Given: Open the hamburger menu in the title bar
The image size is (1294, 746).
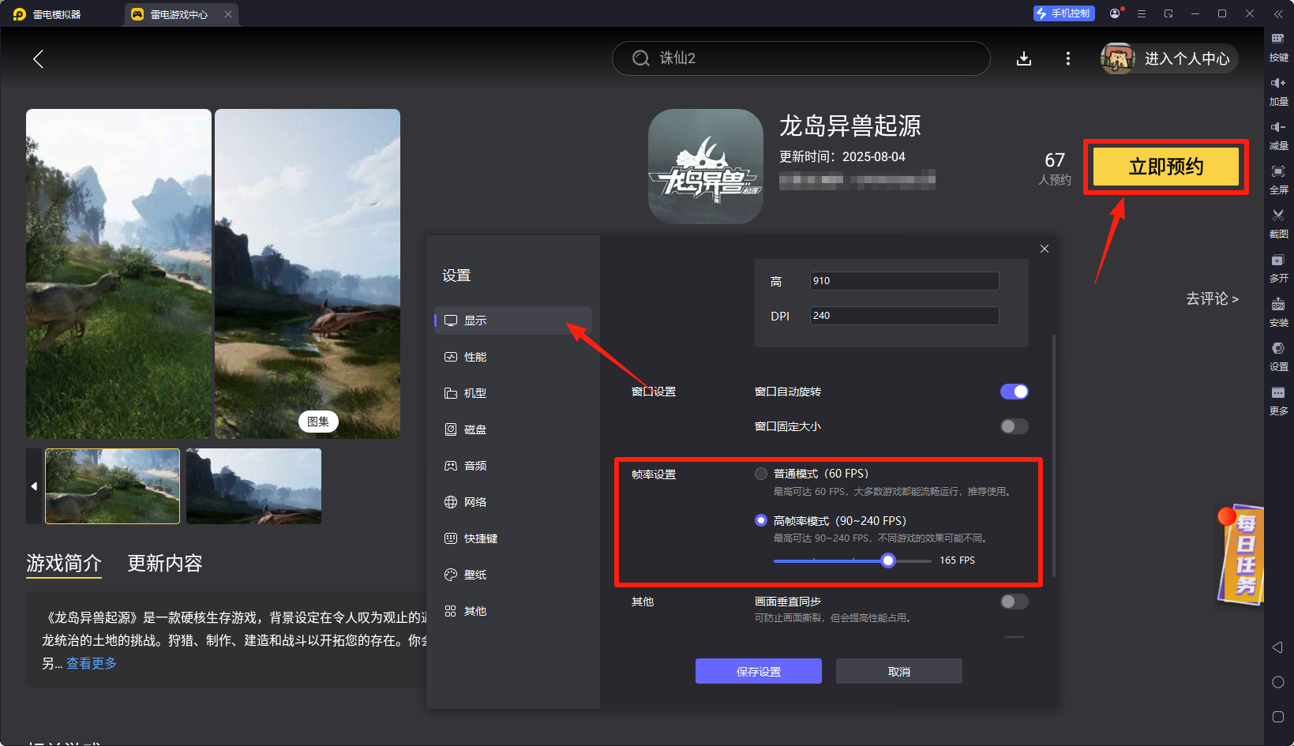Looking at the screenshot, I should [x=1142, y=13].
